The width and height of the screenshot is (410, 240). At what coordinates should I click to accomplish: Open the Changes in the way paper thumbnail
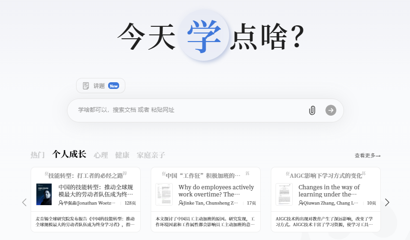pyautogui.click(x=284, y=194)
